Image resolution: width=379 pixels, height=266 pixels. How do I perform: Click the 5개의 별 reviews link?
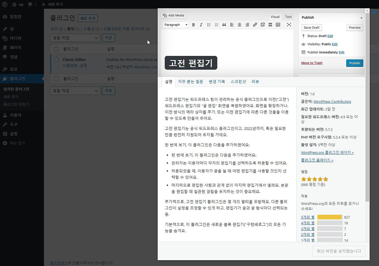pos(308,217)
